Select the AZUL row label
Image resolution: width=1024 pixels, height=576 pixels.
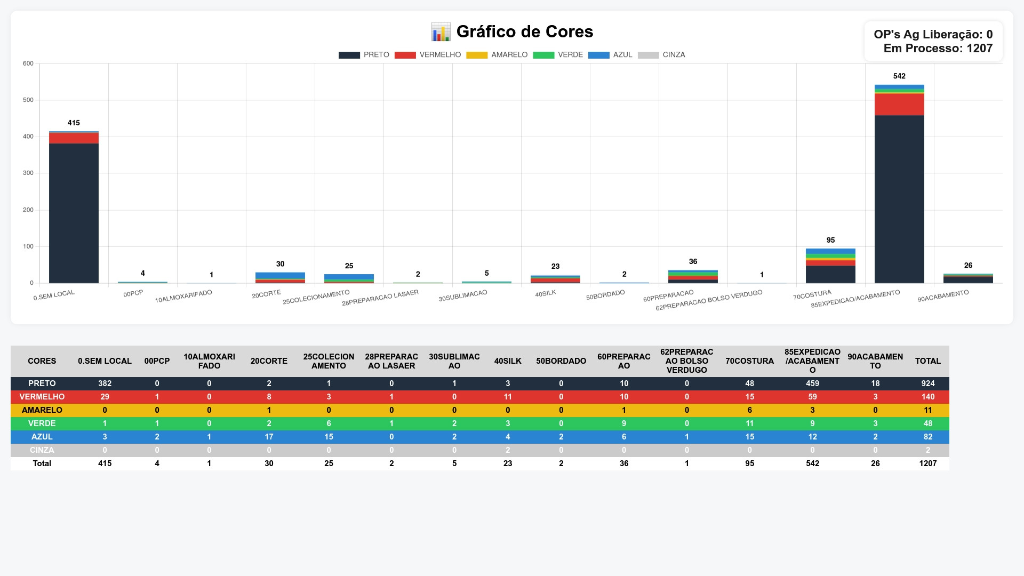click(42, 437)
